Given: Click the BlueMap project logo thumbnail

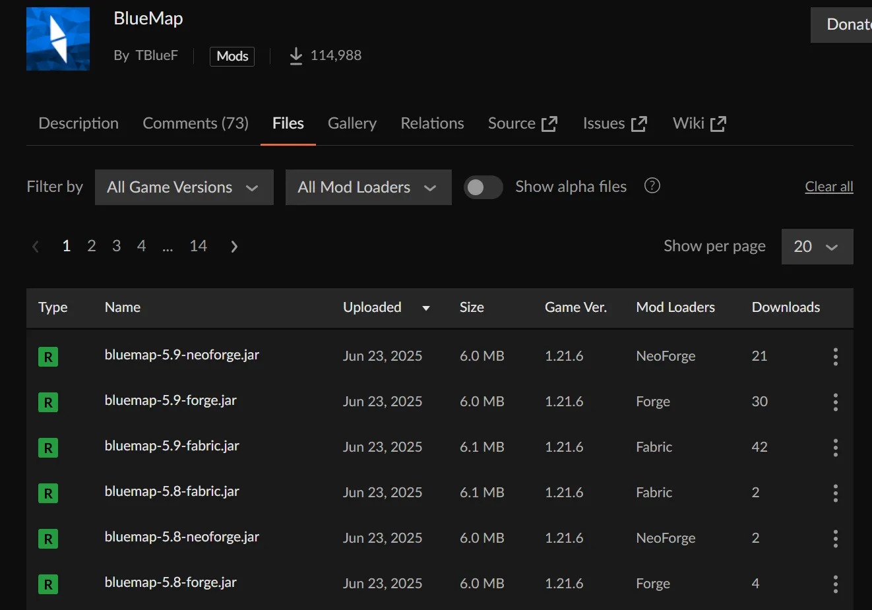Looking at the screenshot, I should tap(58, 39).
